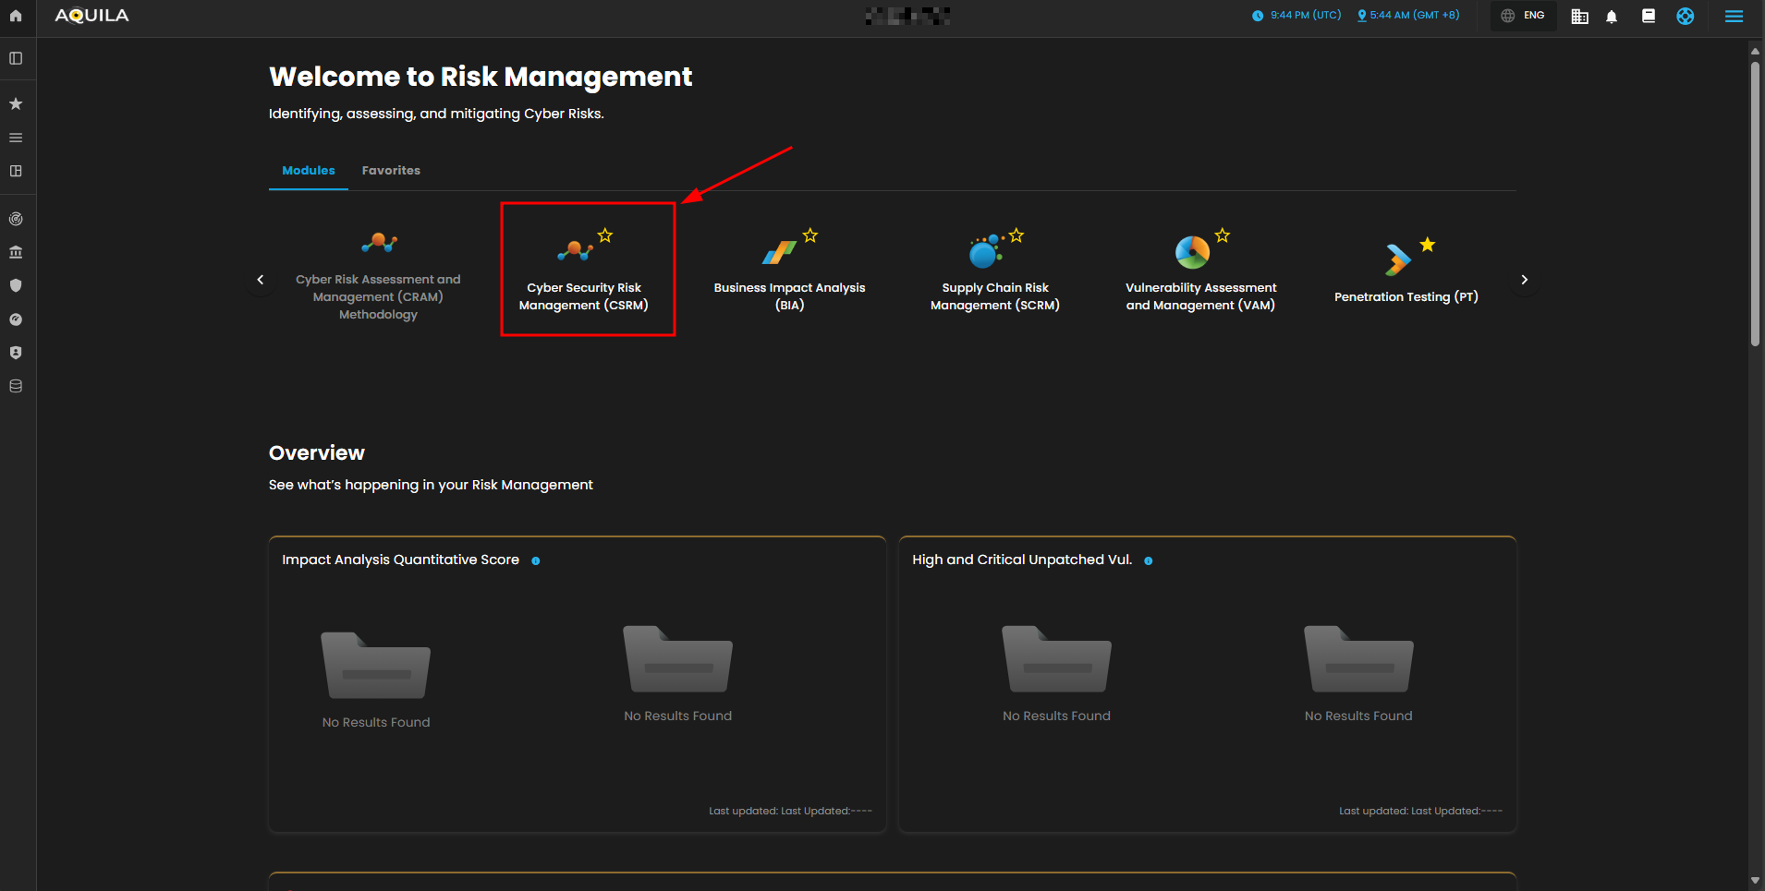Image resolution: width=1765 pixels, height=891 pixels.
Task: Toggle favorite star on Business Impact Analysis
Action: 810,235
